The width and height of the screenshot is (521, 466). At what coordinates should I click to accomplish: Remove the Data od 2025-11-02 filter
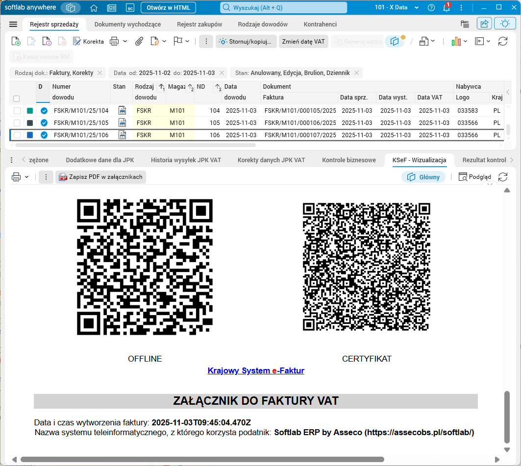click(x=222, y=73)
